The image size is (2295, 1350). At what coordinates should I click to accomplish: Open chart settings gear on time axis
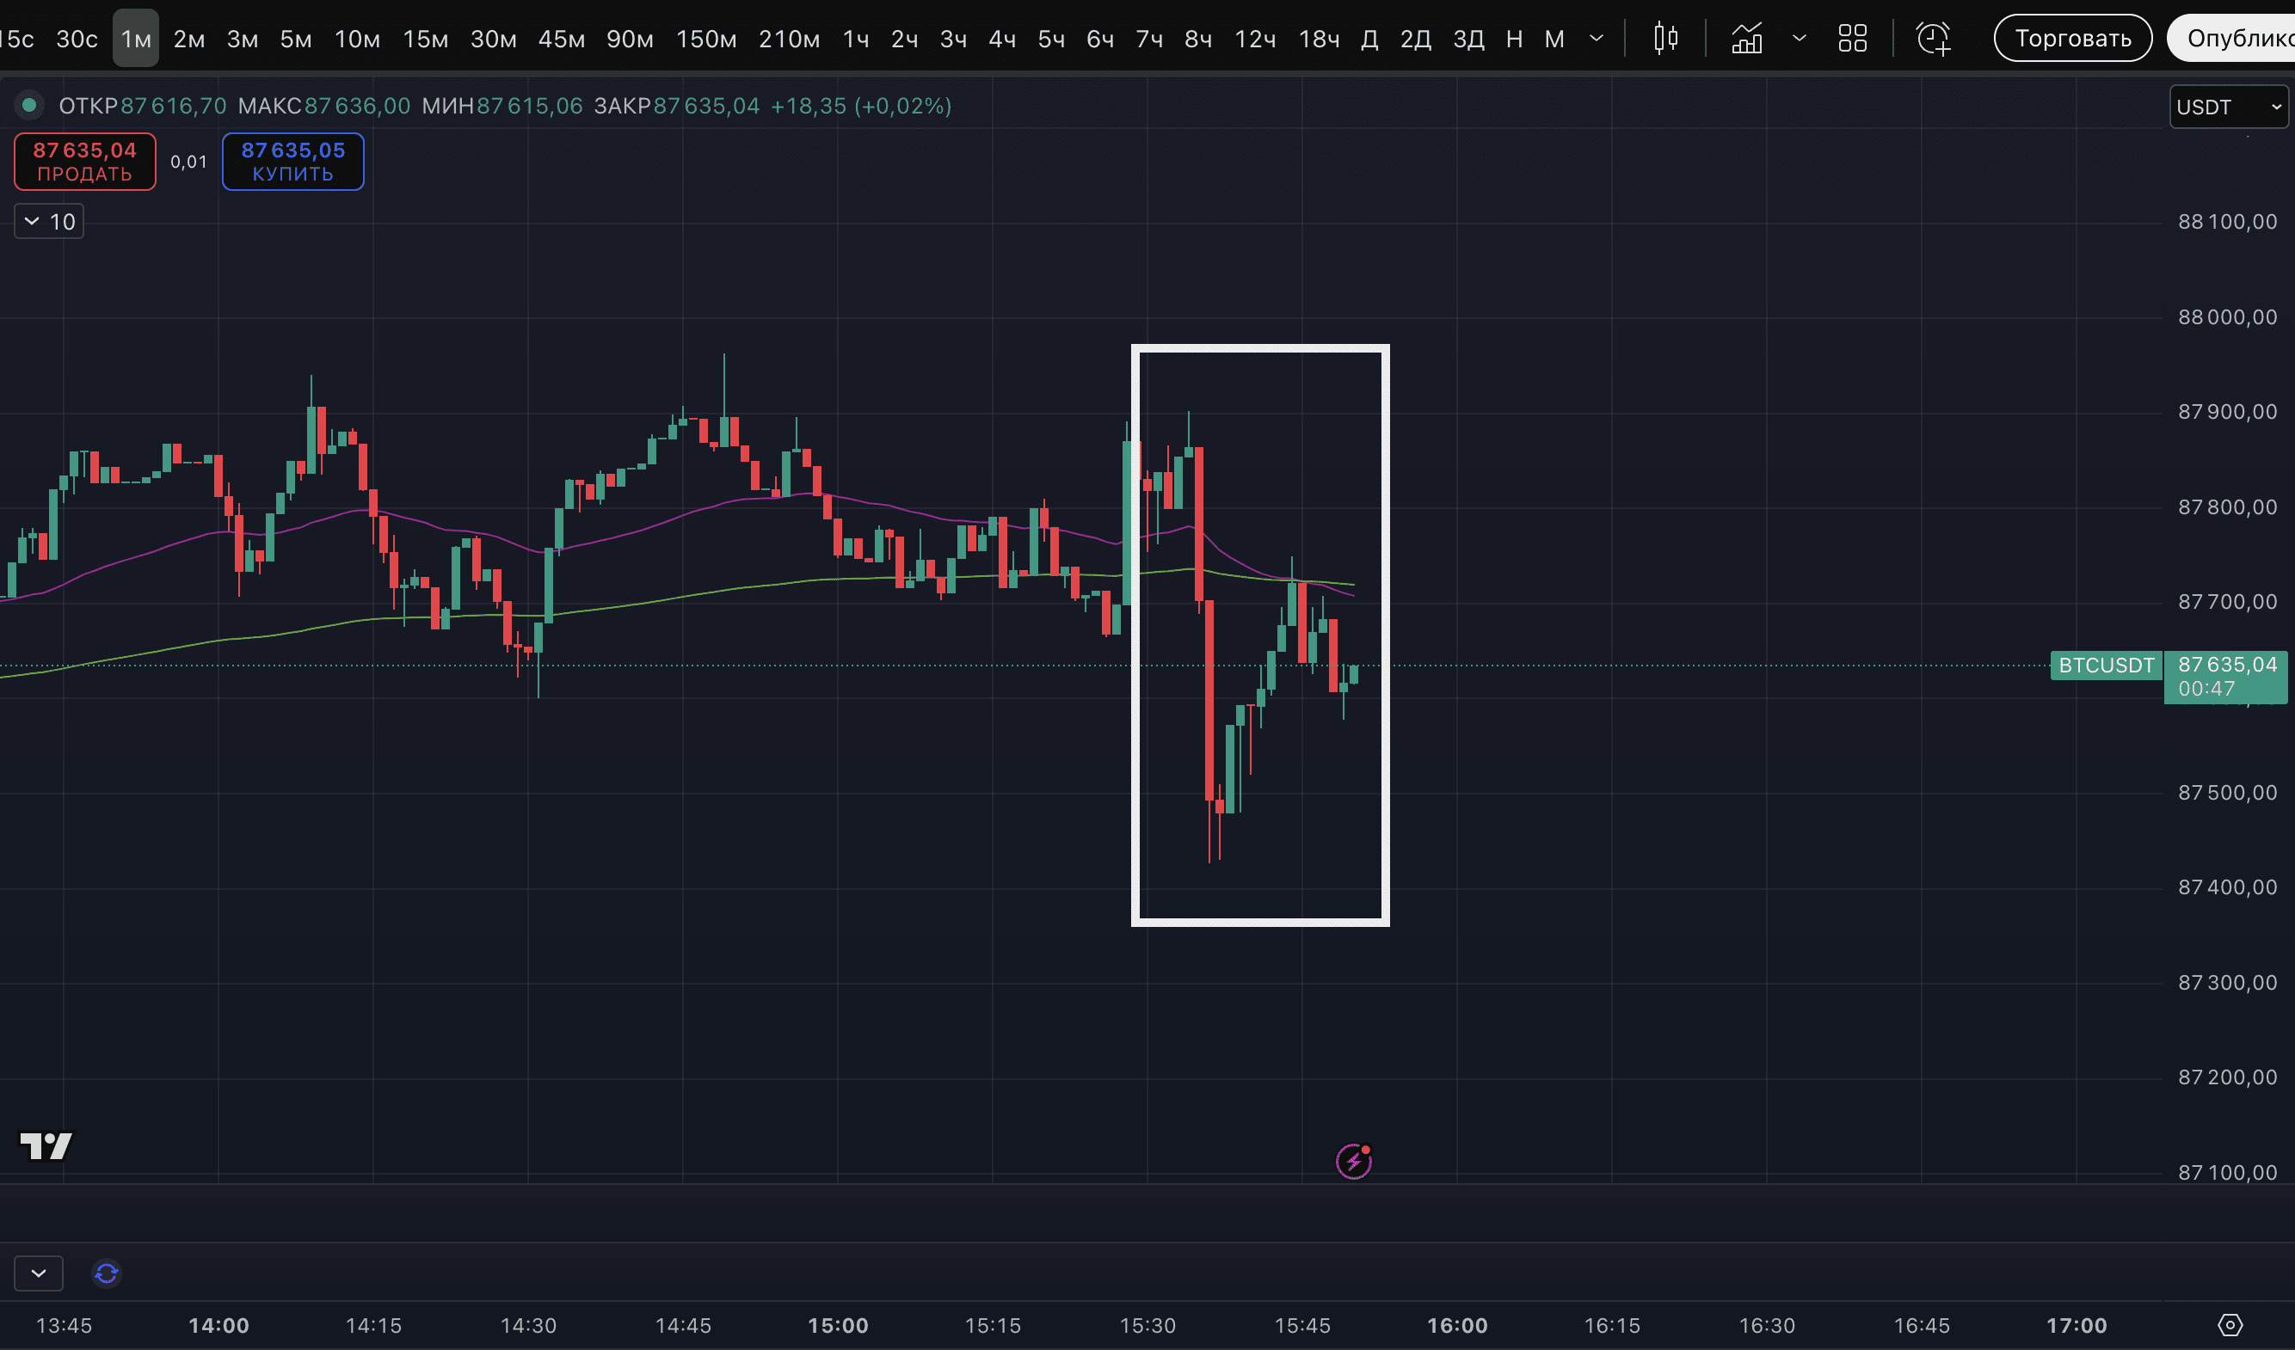pyautogui.click(x=2230, y=1324)
